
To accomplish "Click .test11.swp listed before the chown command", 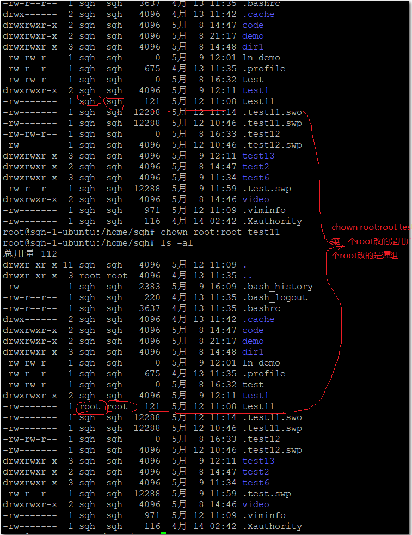I will click(x=272, y=124).
